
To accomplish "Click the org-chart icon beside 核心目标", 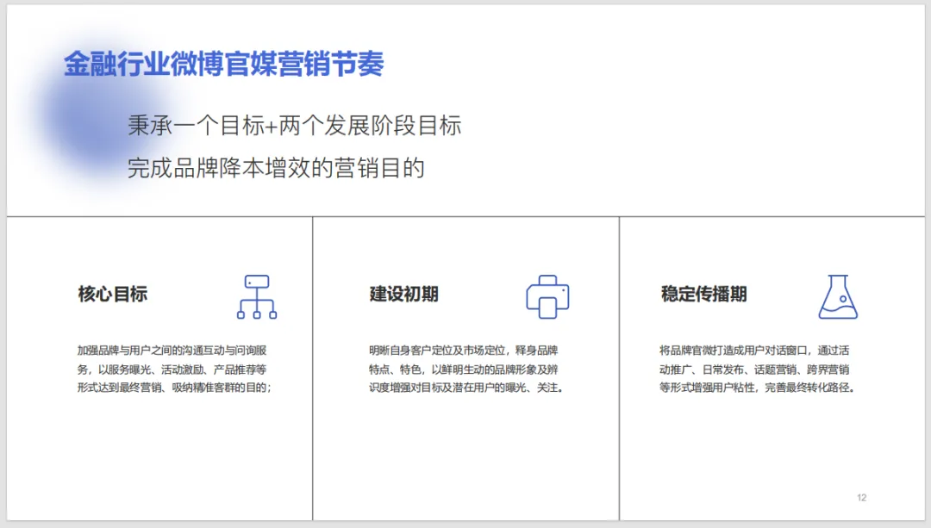I will (x=257, y=296).
